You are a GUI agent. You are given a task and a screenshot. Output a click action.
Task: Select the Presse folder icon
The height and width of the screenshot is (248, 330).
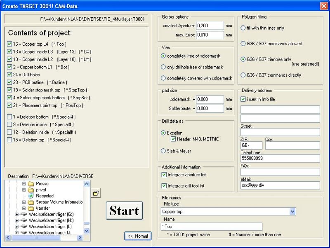click(x=31, y=184)
